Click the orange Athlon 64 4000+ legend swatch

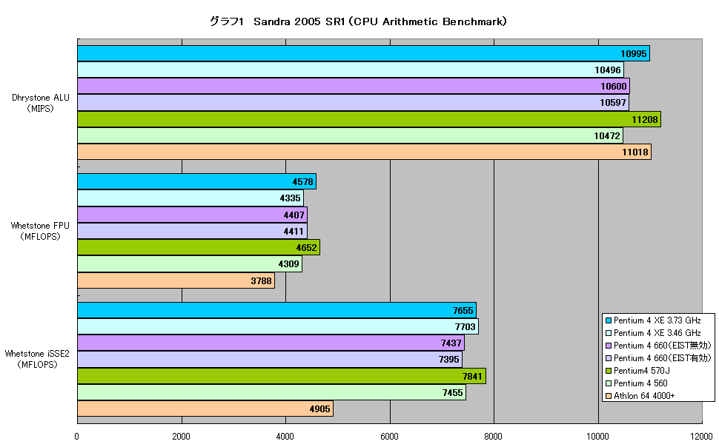point(609,396)
